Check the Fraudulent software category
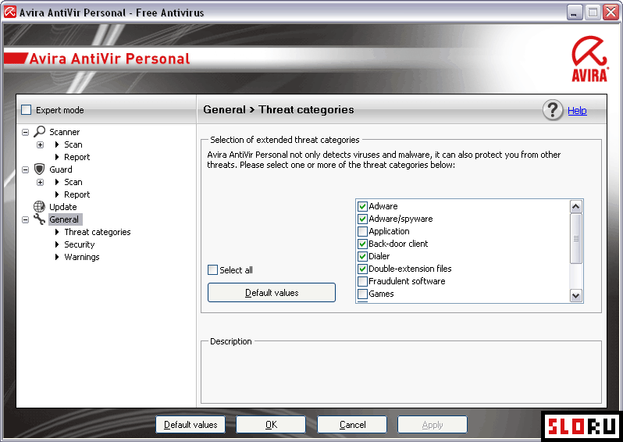Image resolution: width=623 pixels, height=442 pixels. pyautogui.click(x=362, y=281)
